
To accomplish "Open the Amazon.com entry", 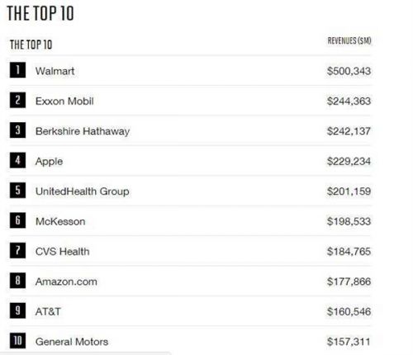I will 66,282.
